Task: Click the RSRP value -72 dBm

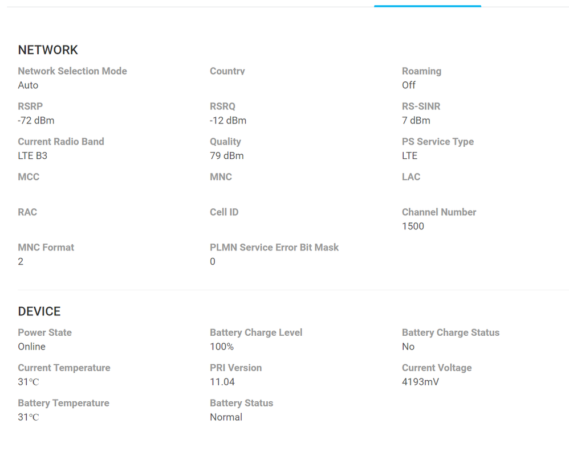Action: (36, 121)
